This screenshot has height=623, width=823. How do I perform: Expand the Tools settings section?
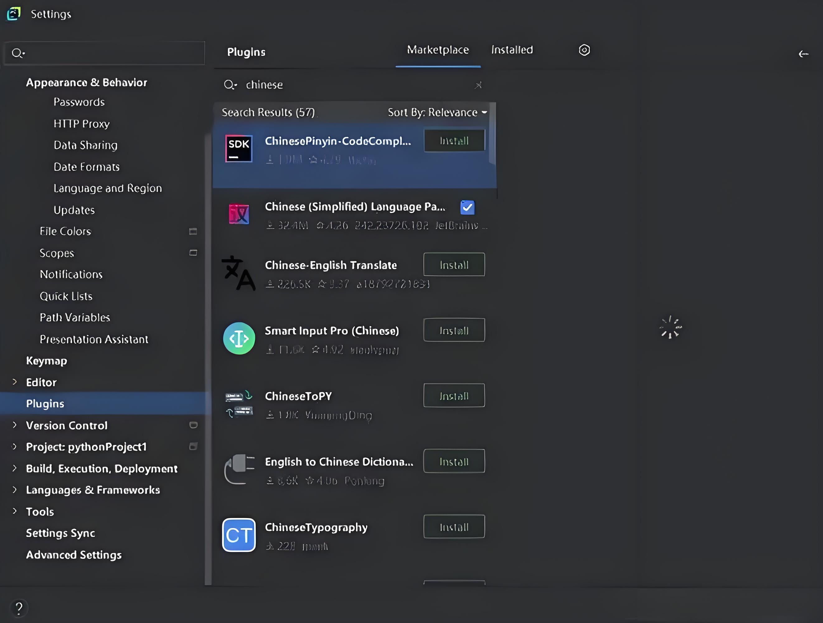pyautogui.click(x=15, y=511)
